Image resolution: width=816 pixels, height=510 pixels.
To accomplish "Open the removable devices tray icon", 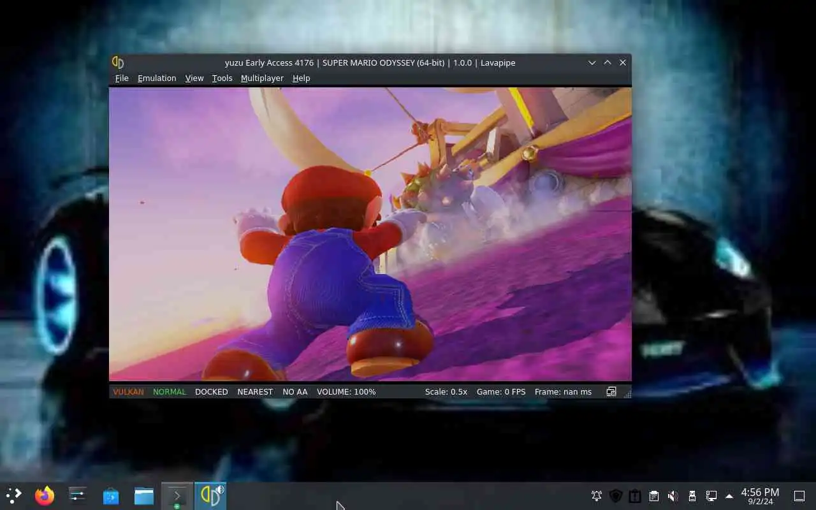I will (x=692, y=496).
